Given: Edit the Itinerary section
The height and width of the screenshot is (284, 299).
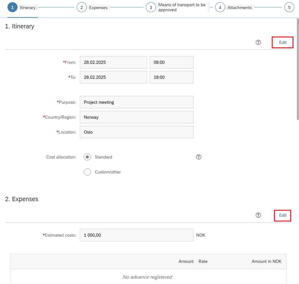Looking at the screenshot, I should (282, 42).
